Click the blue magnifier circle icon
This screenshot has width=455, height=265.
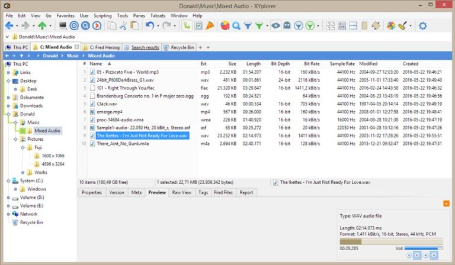point(85,26)
